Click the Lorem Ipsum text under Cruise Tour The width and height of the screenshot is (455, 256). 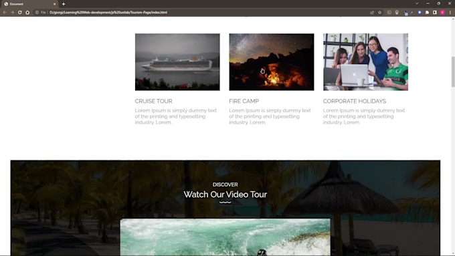coord(176,116)
